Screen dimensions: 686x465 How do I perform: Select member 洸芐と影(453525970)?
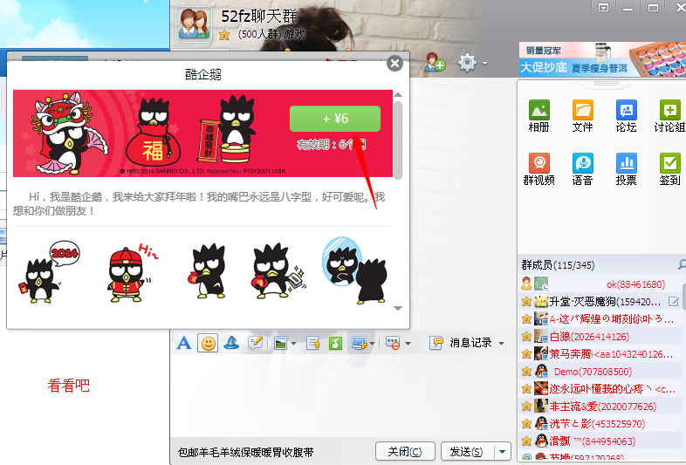(600, 424)
